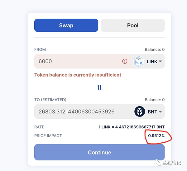
Task: Click the insufficient token balance error message
Action: tap(78, 75)
